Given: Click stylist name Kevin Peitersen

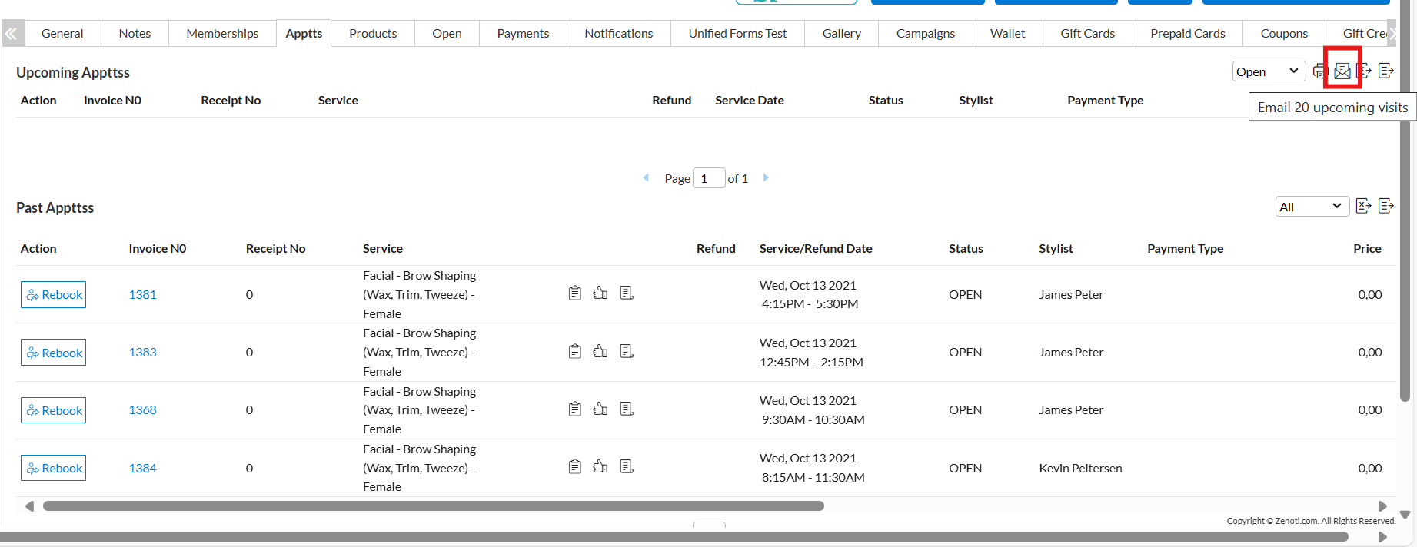Looking at the screenshot, I should click(x=1080, y=468).
